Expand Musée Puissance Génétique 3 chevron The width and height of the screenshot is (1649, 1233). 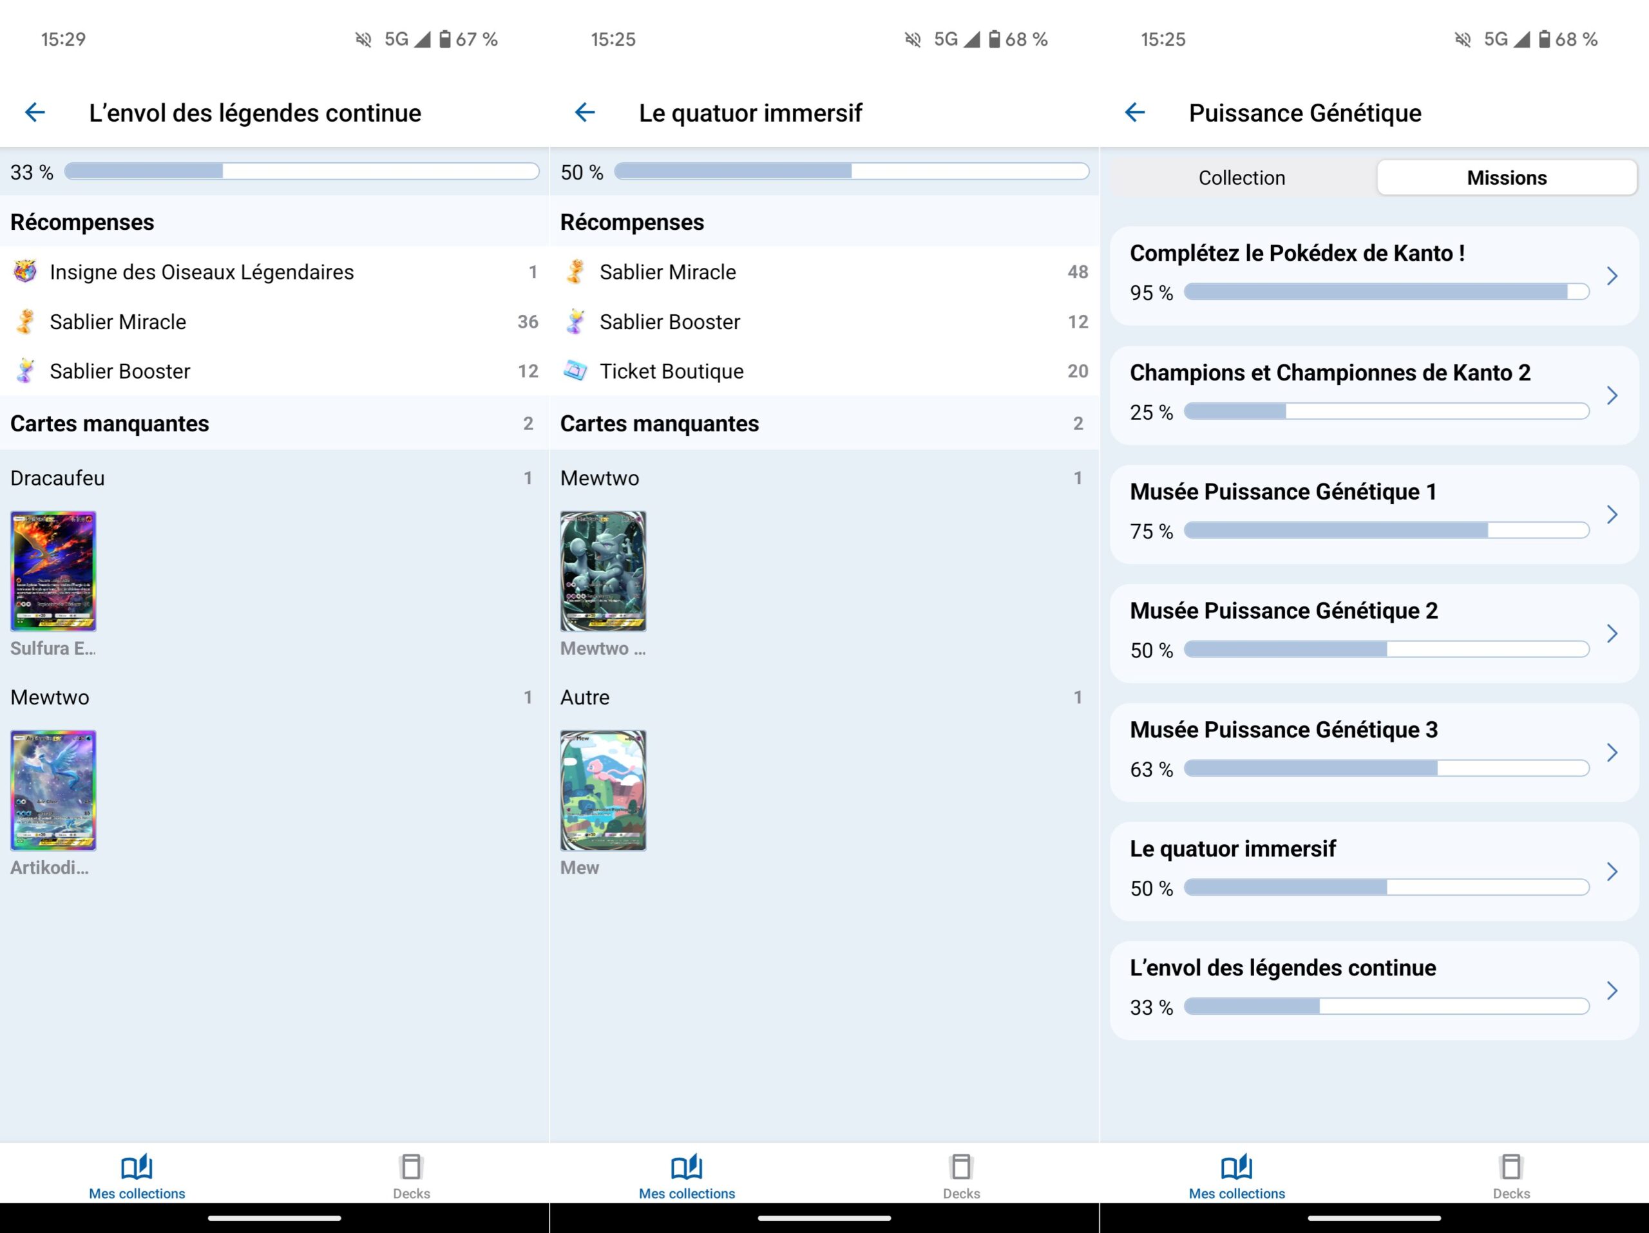(1612, 753)
